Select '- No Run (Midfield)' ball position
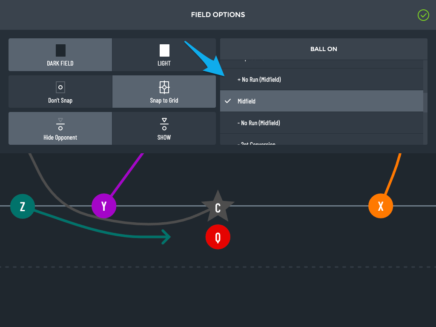 coord(321,123)
